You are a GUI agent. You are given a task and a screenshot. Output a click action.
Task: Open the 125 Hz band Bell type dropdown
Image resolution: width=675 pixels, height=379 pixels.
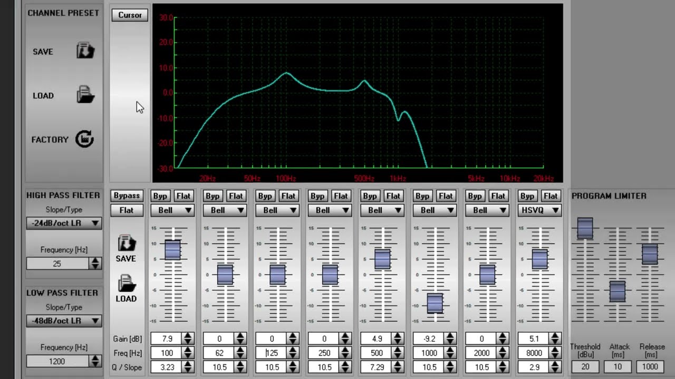click(x=277, y=210)
